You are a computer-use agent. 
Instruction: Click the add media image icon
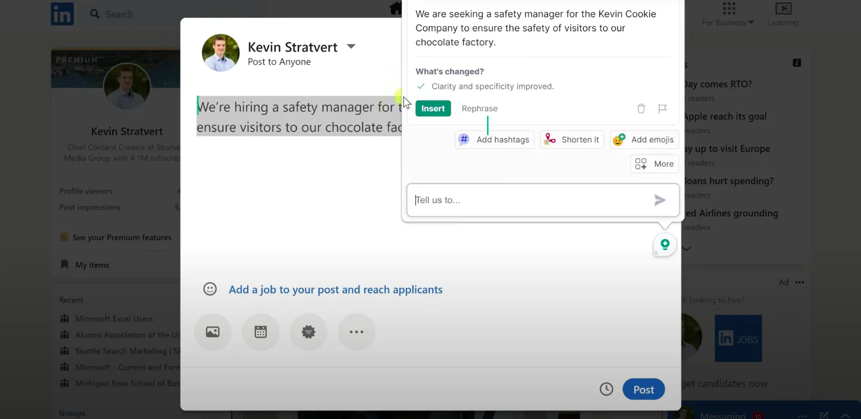tap(212, 332)
